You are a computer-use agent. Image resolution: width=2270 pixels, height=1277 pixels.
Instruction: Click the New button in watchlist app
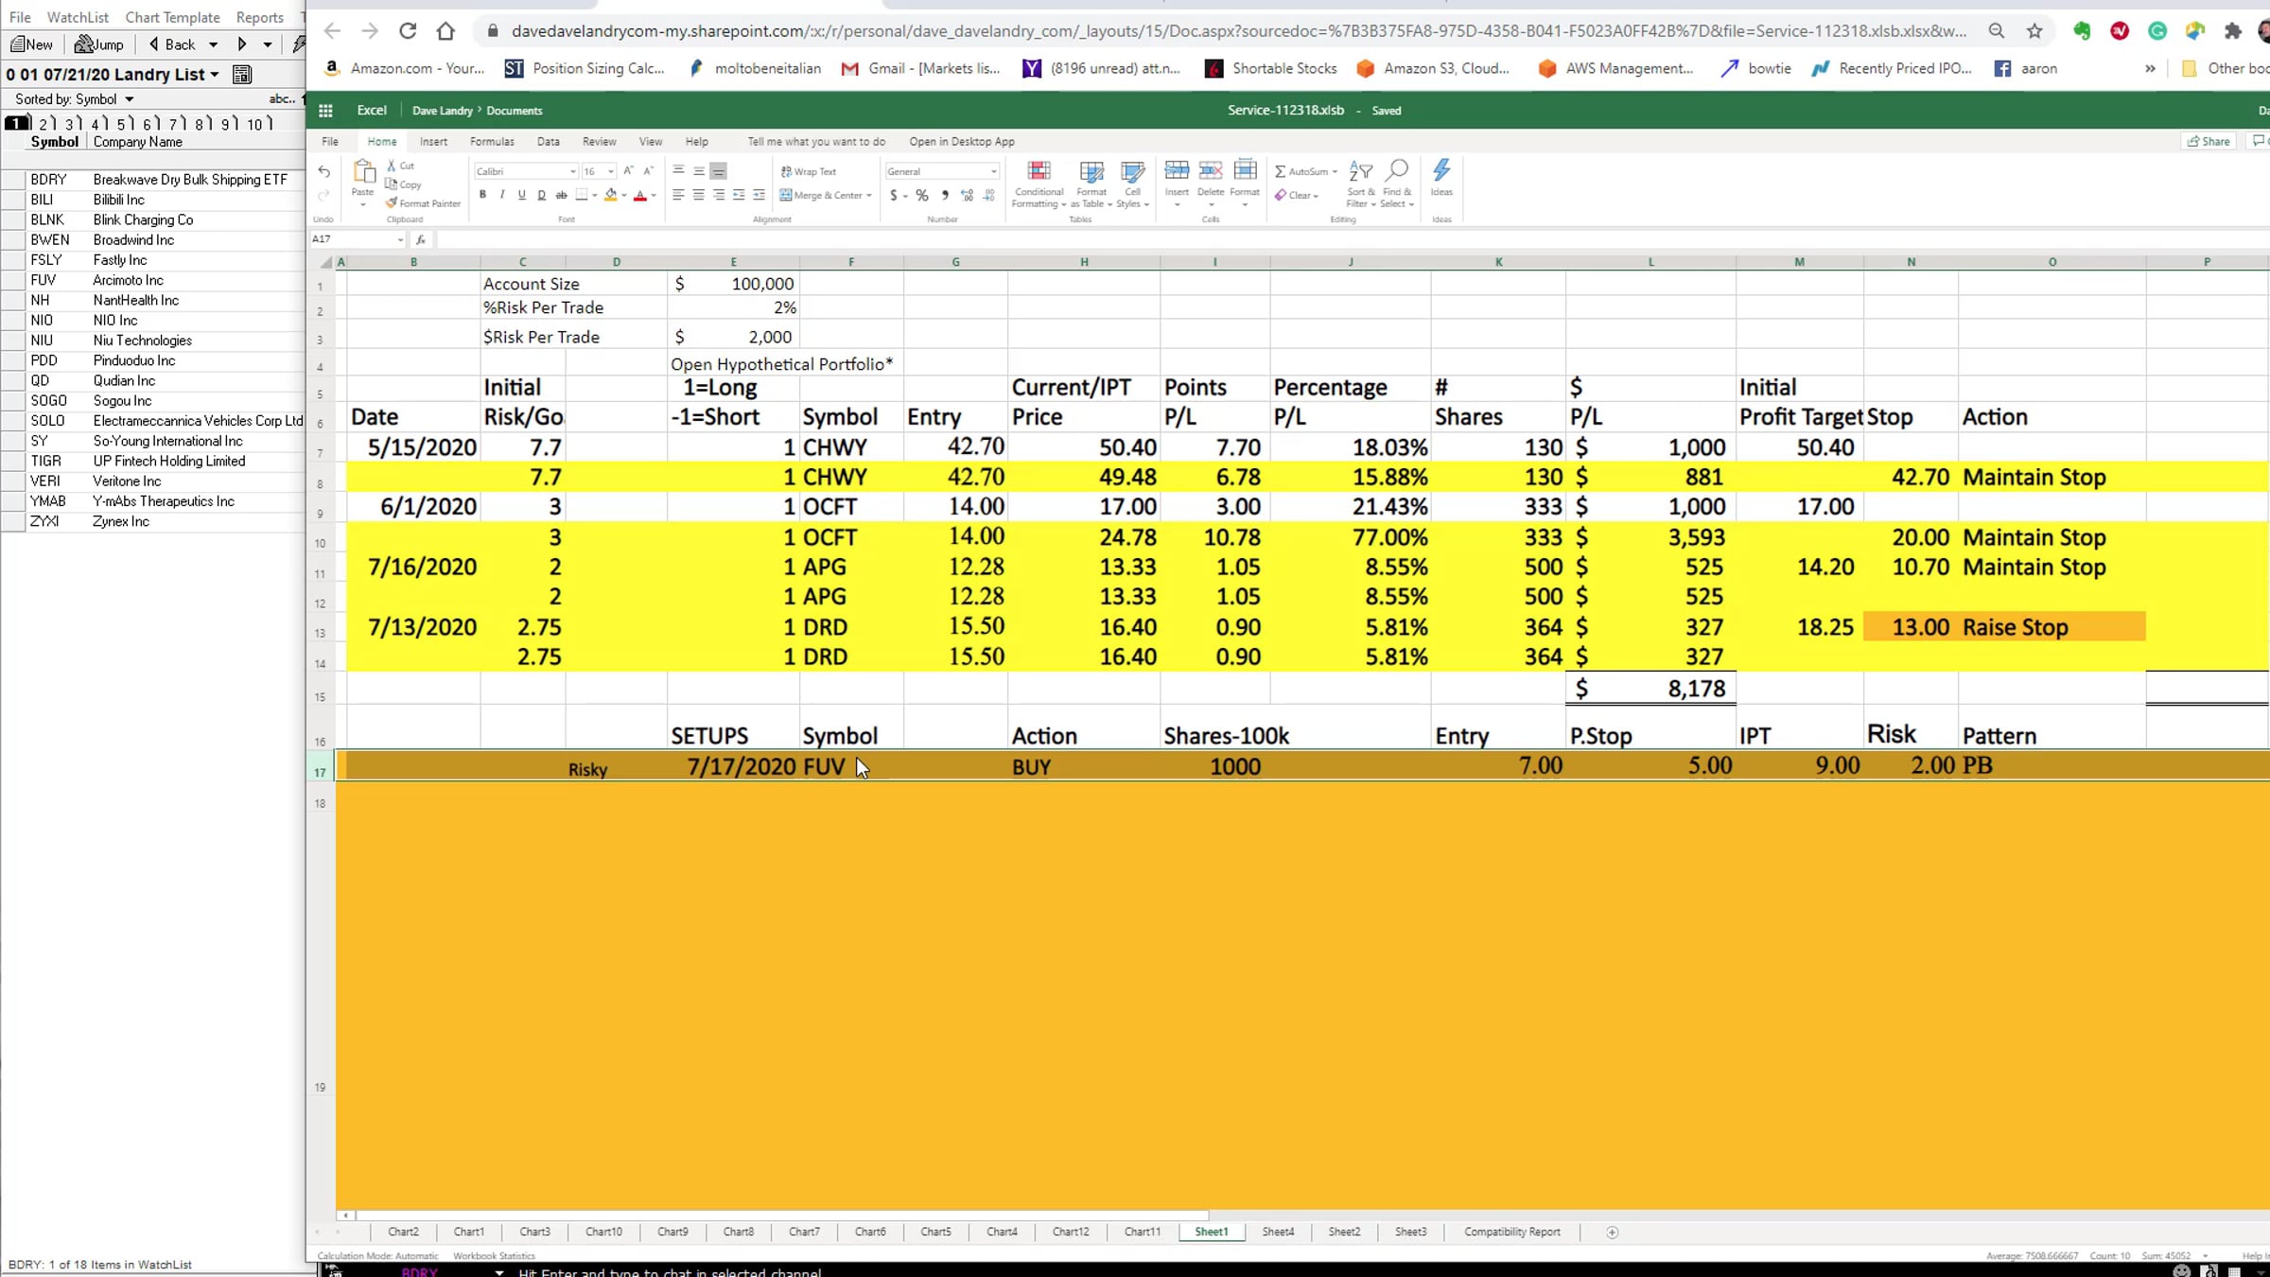tap(31, 44)
